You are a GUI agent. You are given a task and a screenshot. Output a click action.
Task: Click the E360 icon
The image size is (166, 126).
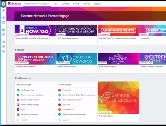pyautogui.click(x=18, y=109)
